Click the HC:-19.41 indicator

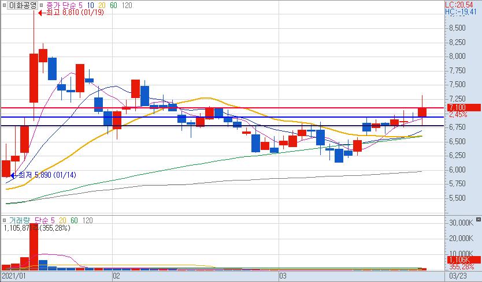point(461,12)
